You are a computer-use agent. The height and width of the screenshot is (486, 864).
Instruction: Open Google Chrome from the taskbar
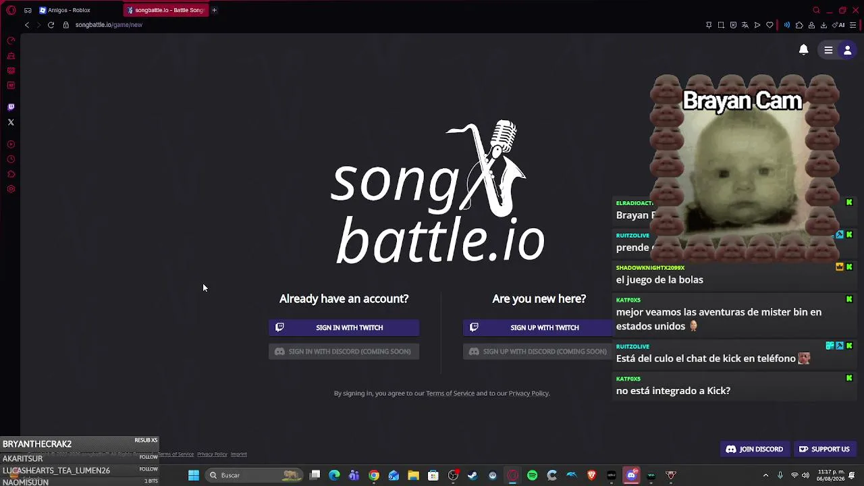(374, 475)
